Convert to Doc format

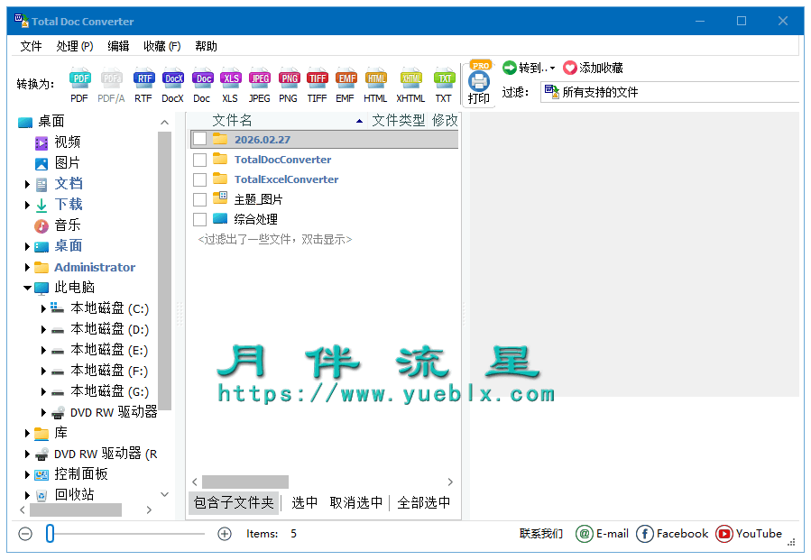point(202,85)
